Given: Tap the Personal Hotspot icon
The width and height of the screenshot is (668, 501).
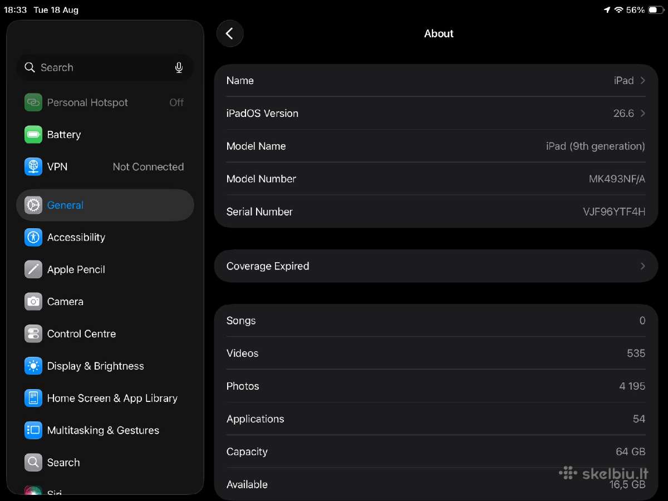Looking at the screenshot, I should tap(33, 102).
